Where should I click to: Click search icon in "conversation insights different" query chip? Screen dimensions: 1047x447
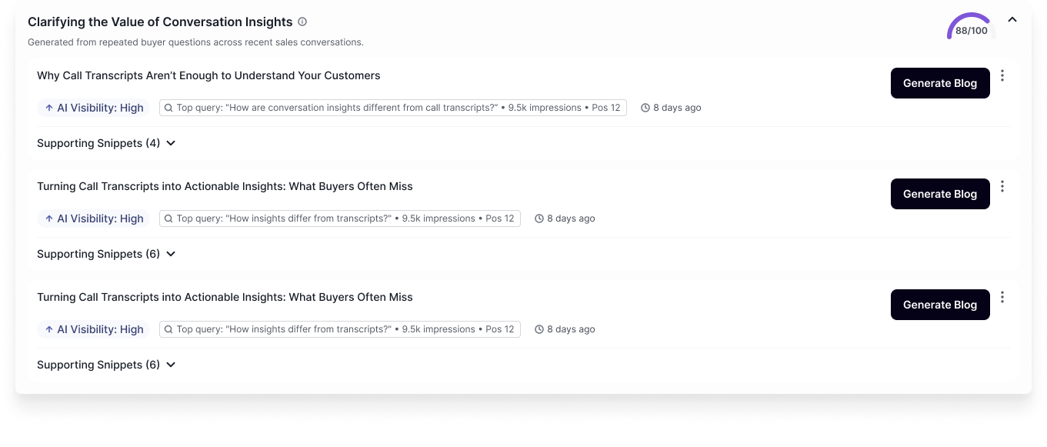(168, 108)
